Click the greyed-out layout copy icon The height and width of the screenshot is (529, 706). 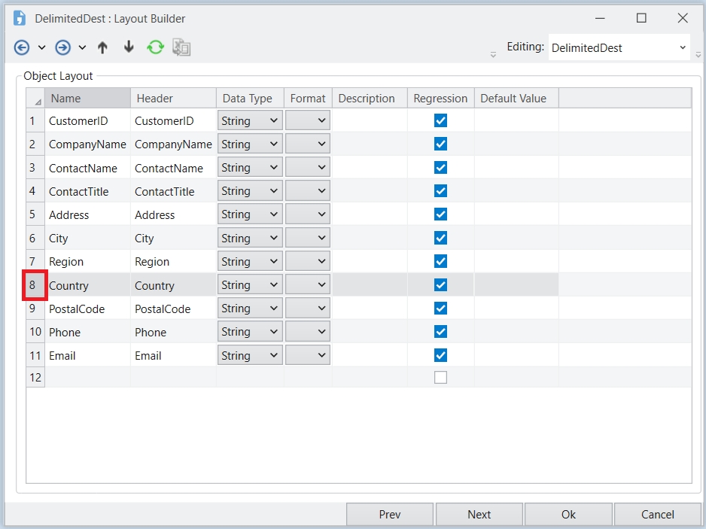tap(181, 47)
